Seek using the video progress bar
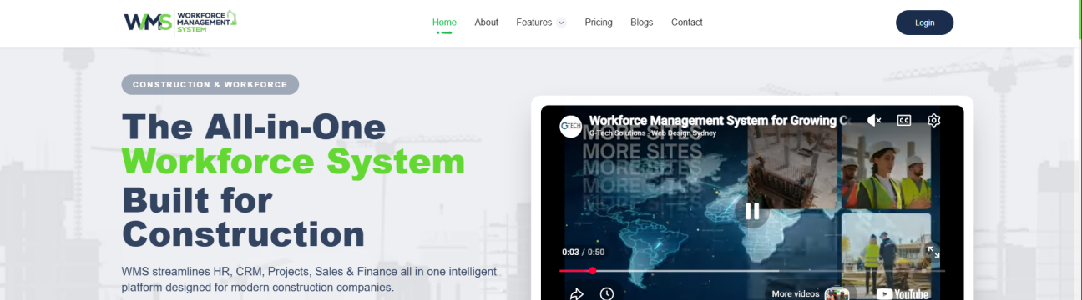This screenshot has height=300, width=1082. (x=752, y=271)
